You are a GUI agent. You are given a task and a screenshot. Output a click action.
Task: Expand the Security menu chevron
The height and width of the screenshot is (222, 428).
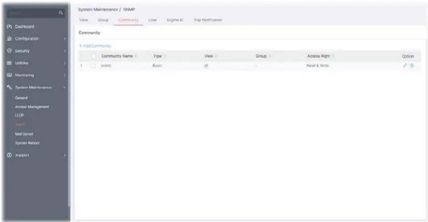click(x=65, y=51)
